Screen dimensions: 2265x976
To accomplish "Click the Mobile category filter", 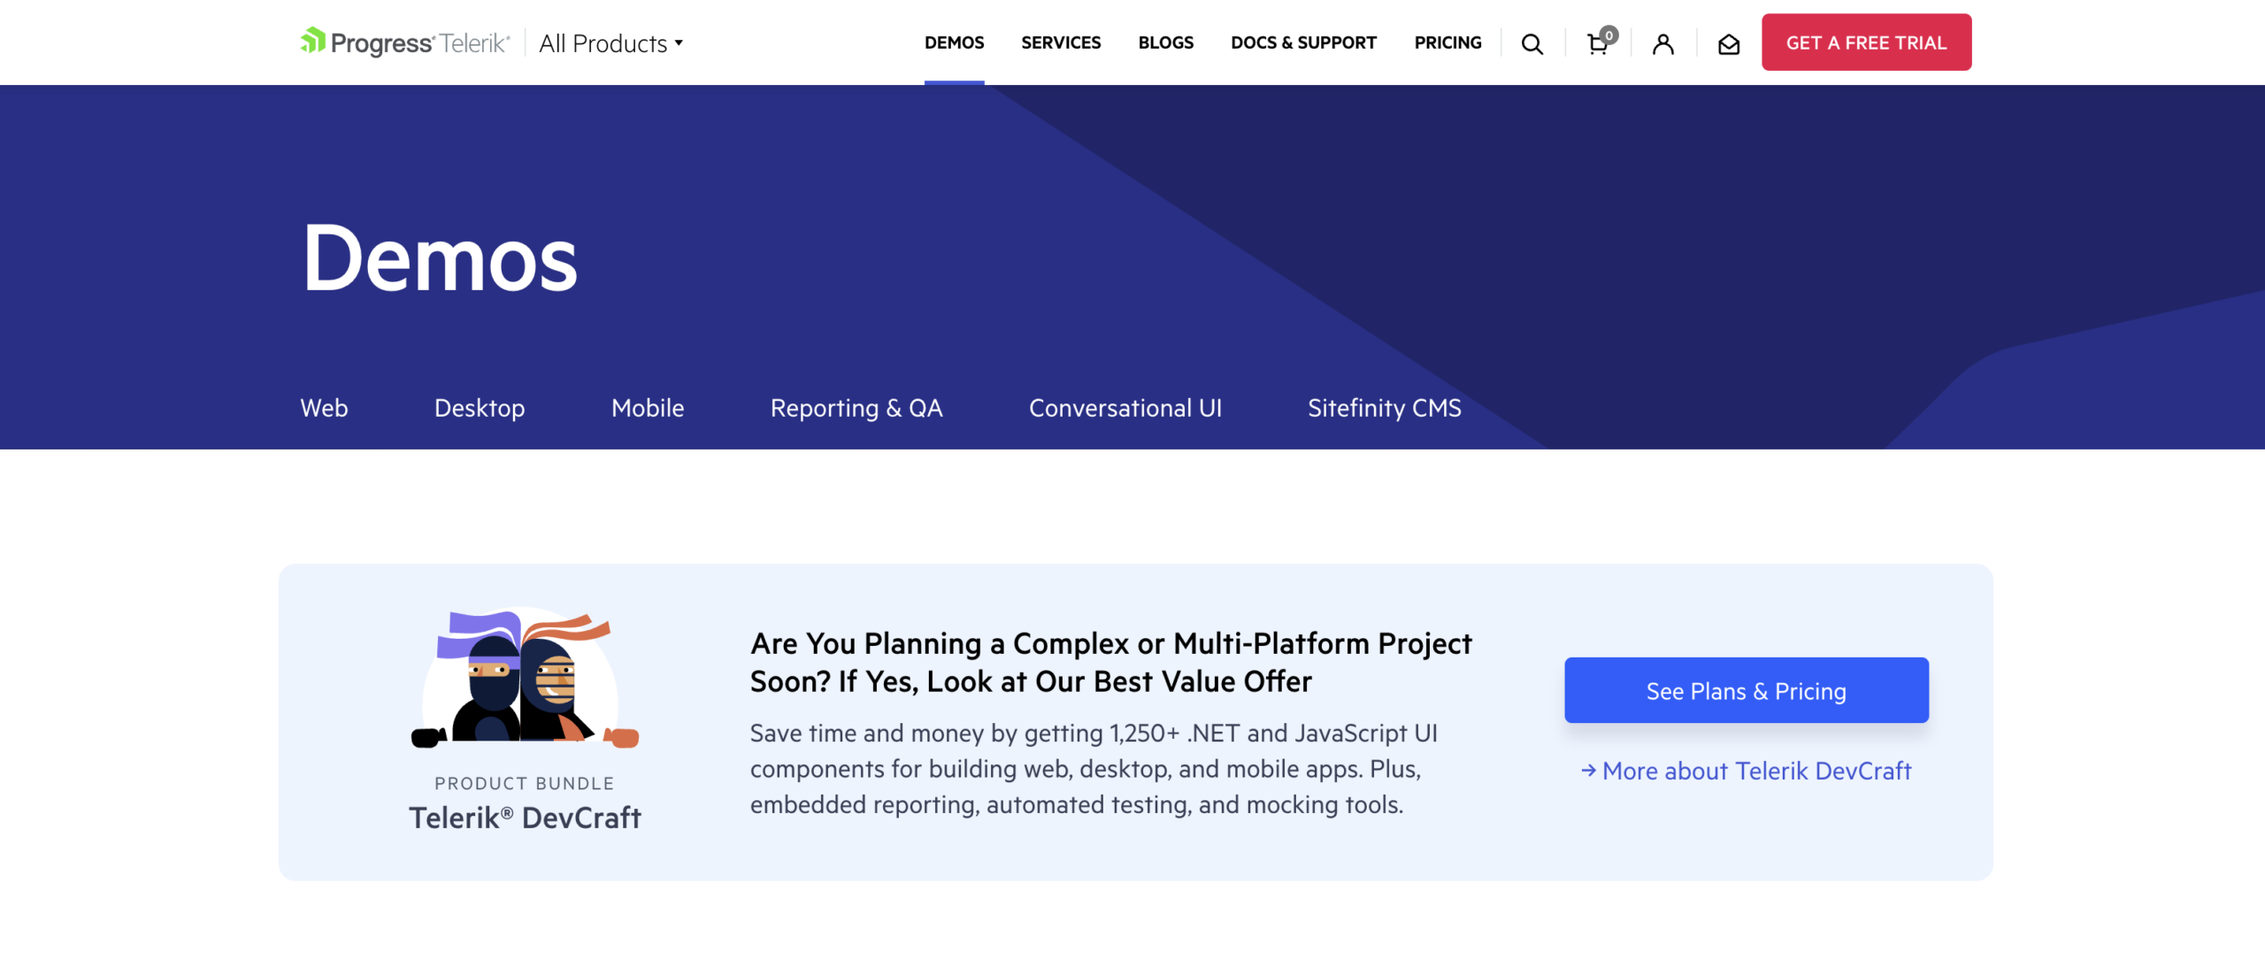I will pyautogui.click(x=646, y=405).
